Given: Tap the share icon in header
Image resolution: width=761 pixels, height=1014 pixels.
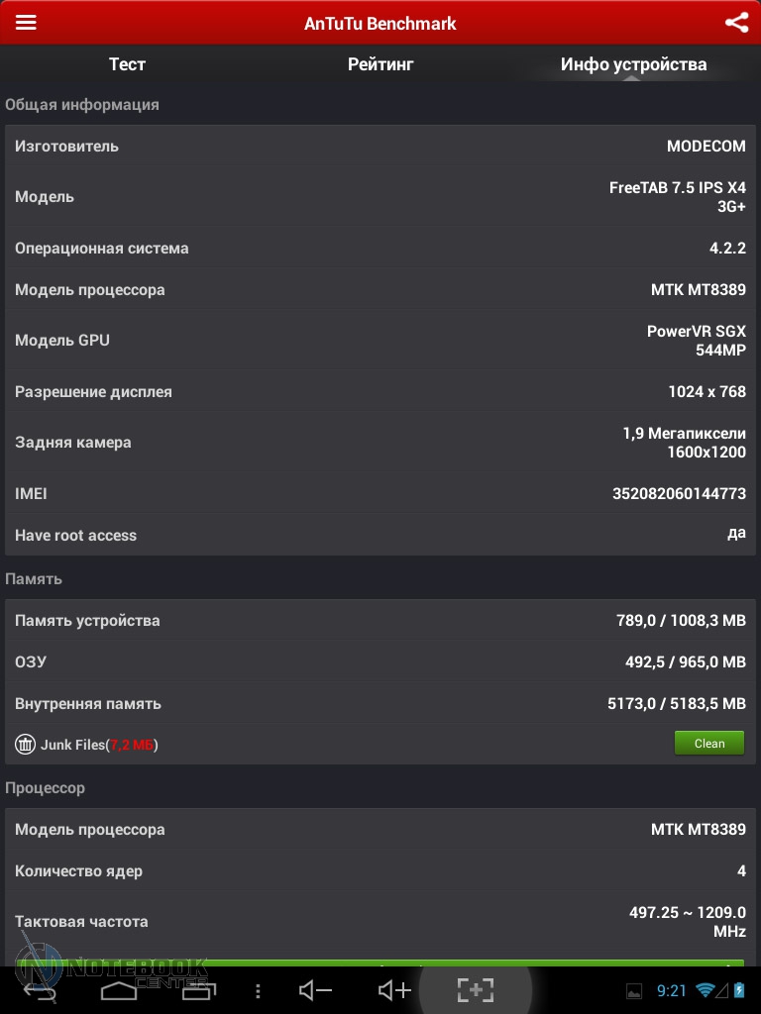Looking at the screenshot, I should click(x=736, y=23).
